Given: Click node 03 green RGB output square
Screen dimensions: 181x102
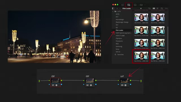Looking at the screenshot, I should tap(130, 80).
